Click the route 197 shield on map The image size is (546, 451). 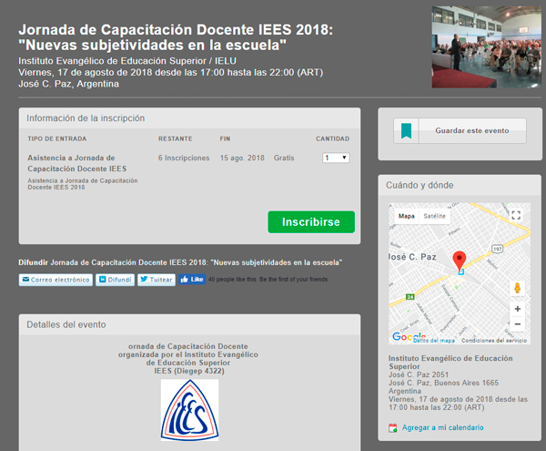(x=497, y=249)
